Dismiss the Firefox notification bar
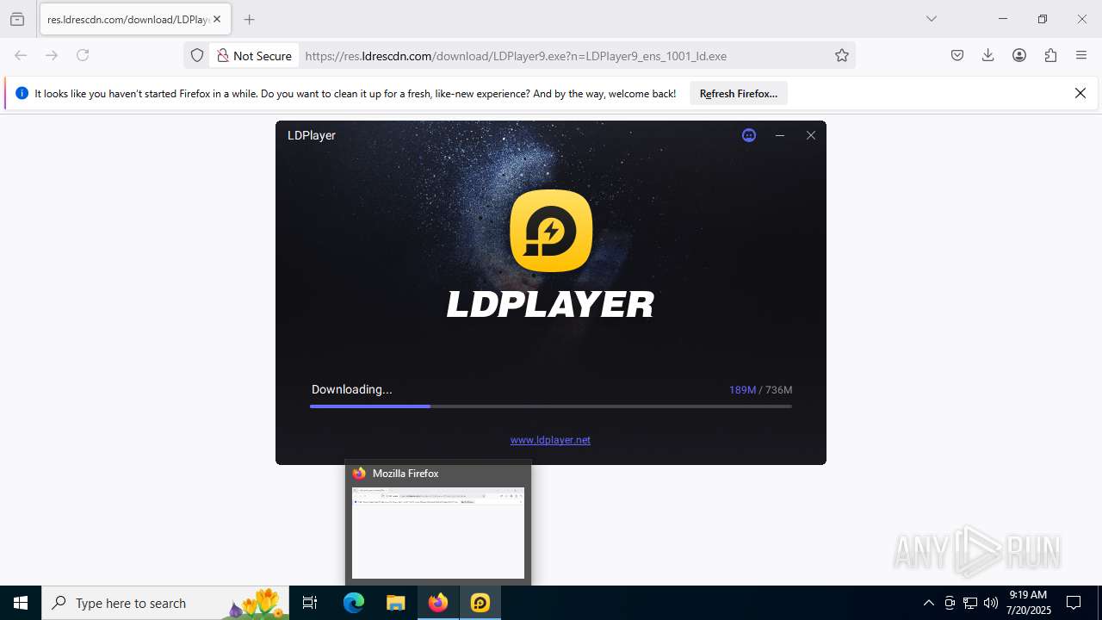The width and height of the screenshot is (1102, 620). click(1080, 93)
